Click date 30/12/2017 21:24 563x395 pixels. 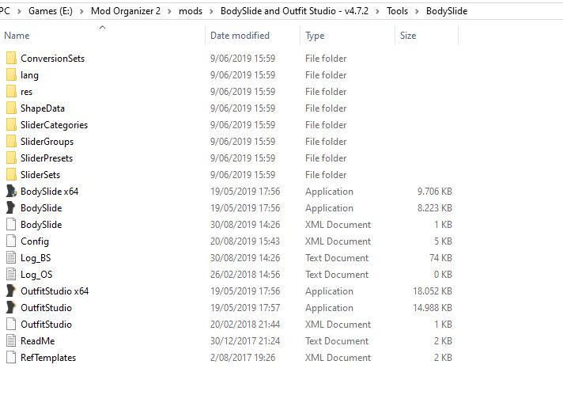tap(245, 340)
